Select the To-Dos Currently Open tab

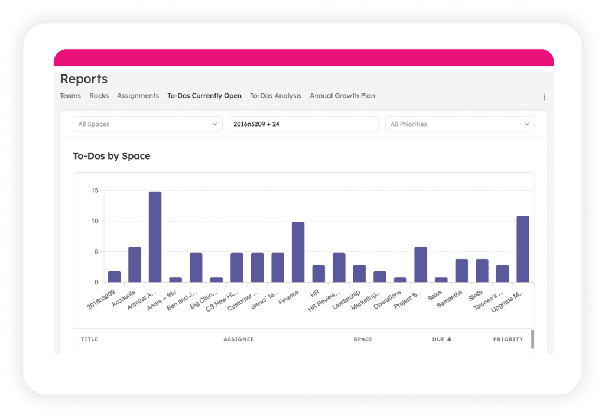click(x=204, y=96)
